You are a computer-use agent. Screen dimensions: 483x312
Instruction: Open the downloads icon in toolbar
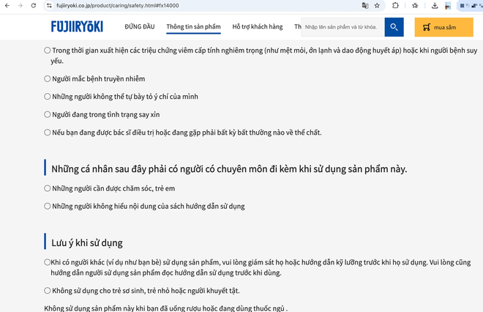pyautogui.click(x=435, y=6)
